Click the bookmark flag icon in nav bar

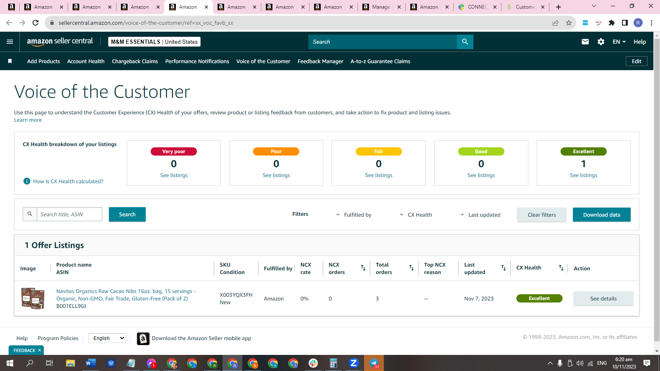pos(10,61)
